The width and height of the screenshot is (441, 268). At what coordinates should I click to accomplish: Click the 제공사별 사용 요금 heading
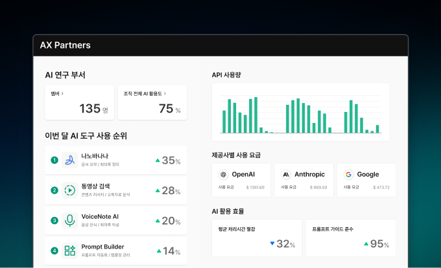coord(236,155)
